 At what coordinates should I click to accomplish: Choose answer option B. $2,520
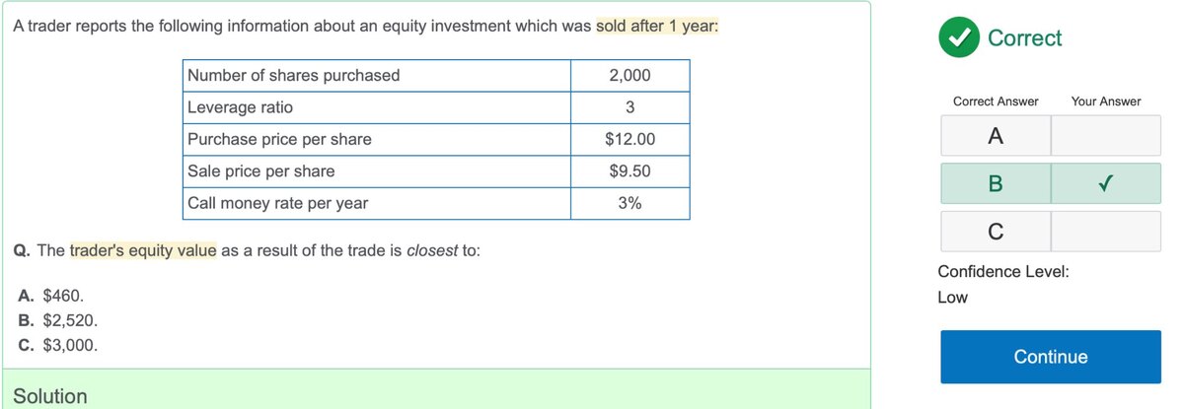[57, 320]
